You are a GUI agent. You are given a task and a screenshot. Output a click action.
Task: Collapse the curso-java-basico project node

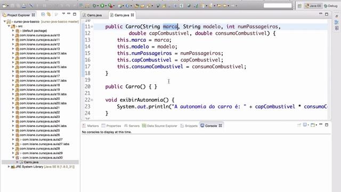(x=5, y=21)
